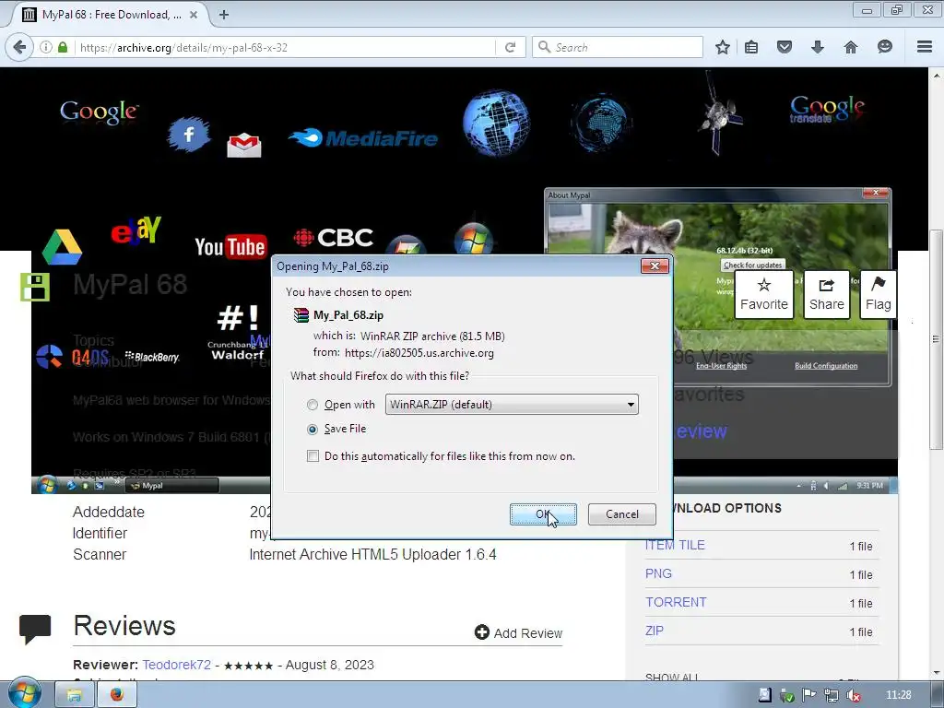The height and width of the screenshot is (708, 944).
Task: Click the My_Pal_68.zip file icon
Action: 301,315
